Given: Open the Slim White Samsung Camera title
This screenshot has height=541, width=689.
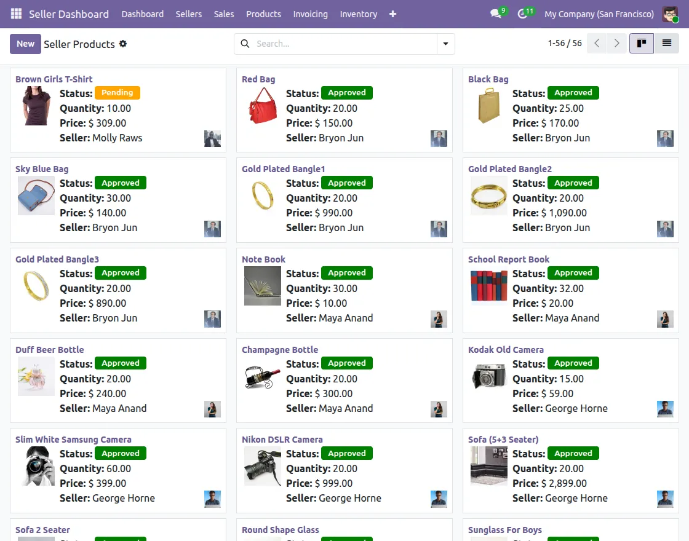Looking at the screenshot, I should pyautogui.click(x=73, y=440).
